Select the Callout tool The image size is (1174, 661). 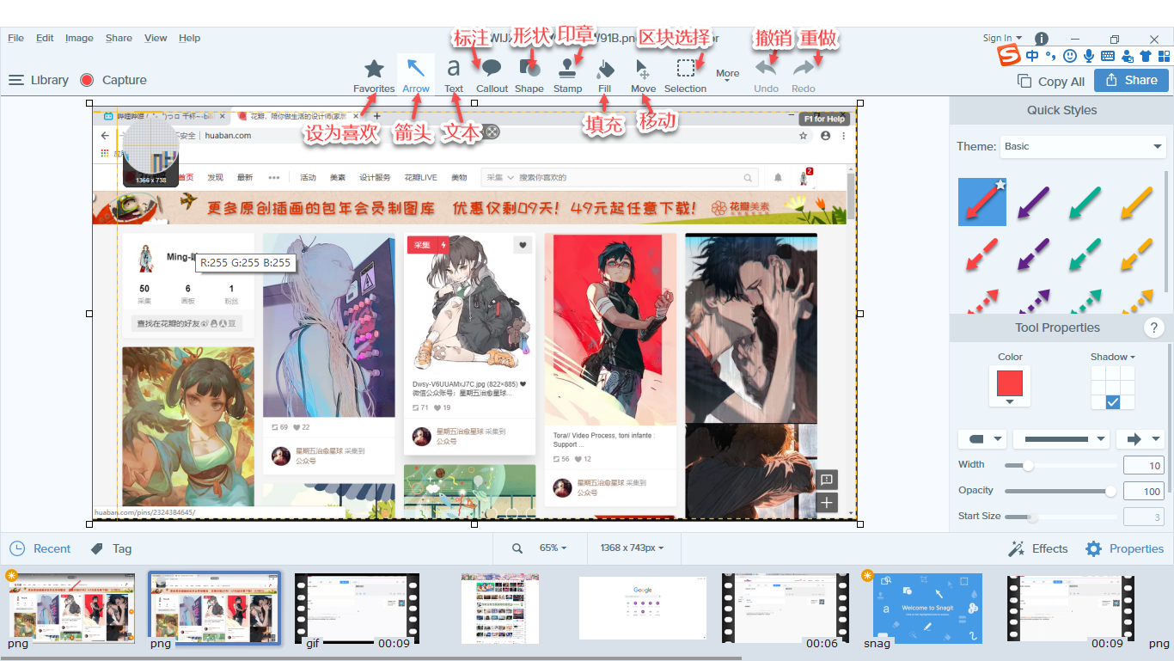pos(492,76)
